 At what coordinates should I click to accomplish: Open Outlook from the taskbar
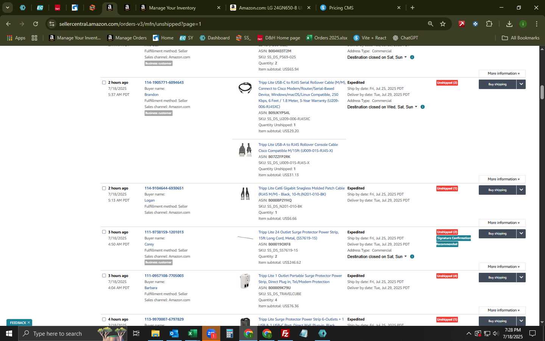point(174,333)
